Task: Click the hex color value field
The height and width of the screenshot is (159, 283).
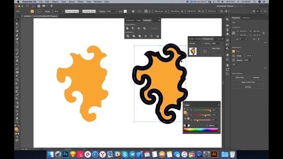Action: click(212, 125)
